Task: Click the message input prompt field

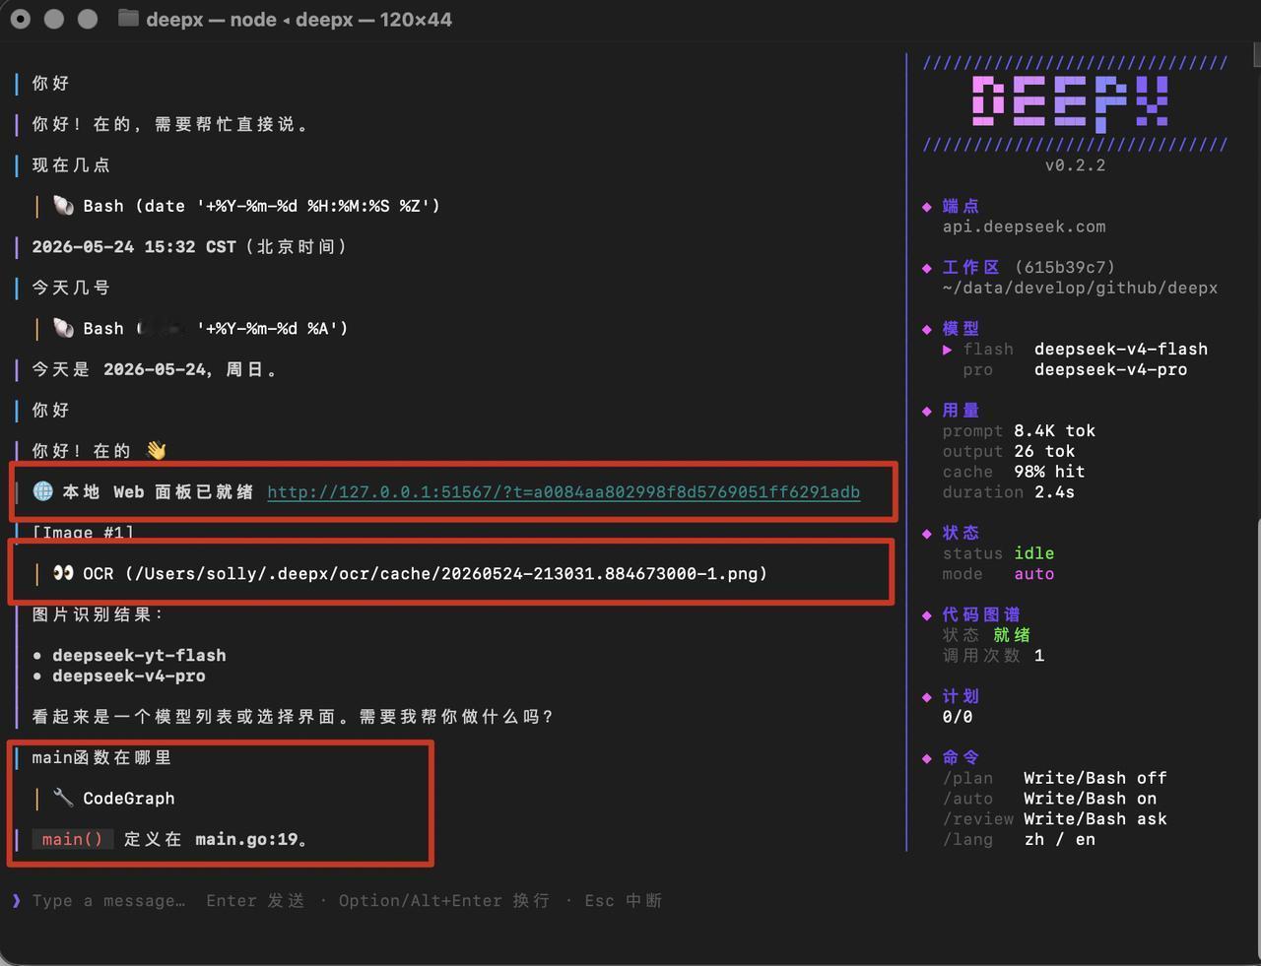Action: 347,900
